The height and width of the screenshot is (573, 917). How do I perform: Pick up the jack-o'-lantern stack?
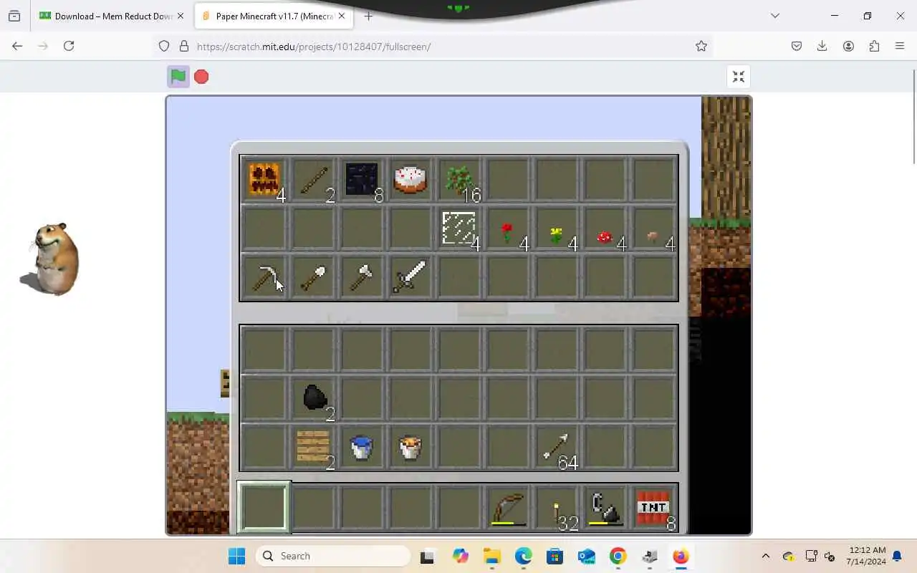coord(264,179)
